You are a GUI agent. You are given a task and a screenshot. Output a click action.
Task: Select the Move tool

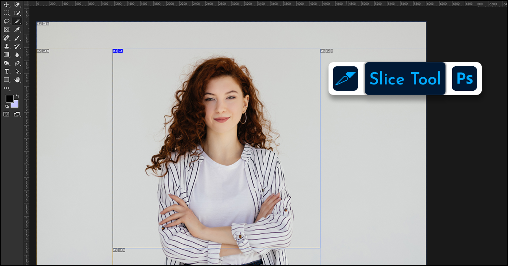[7, 5]
